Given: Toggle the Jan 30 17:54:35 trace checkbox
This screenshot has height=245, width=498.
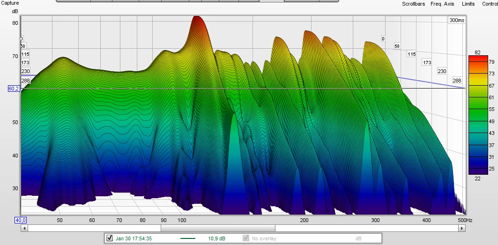Looking at the screenshot, I should 110,238.
